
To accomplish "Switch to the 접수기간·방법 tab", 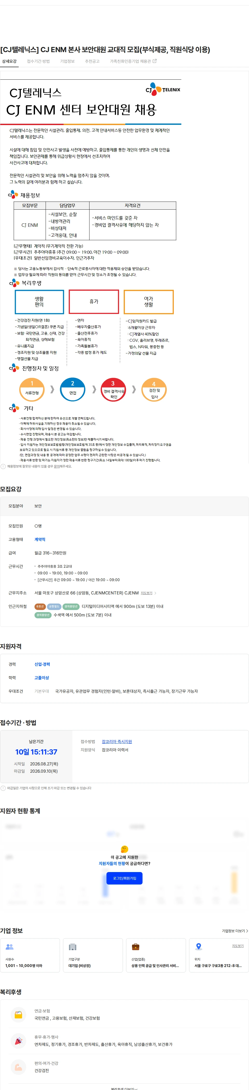I will [38, 61].
